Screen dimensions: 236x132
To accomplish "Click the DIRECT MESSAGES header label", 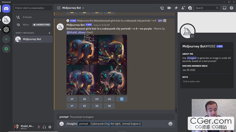I will [25, 33].
